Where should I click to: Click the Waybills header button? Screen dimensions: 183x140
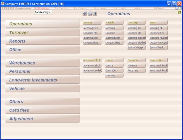[114, 22]
